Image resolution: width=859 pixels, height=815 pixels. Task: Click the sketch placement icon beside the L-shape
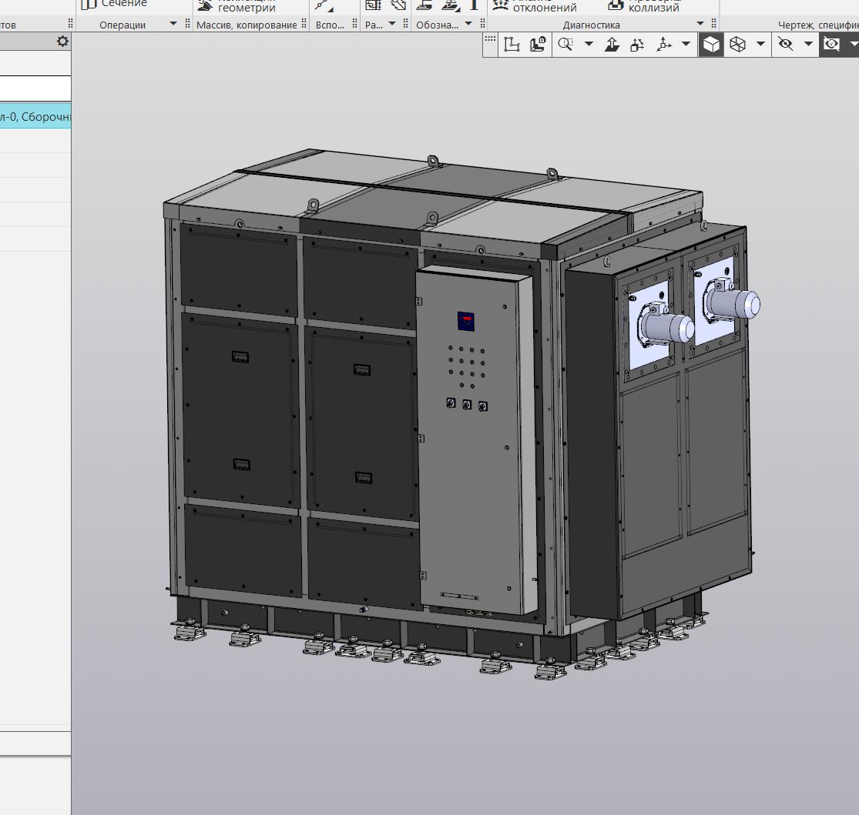pyautogui.click(x=538, y=45)
